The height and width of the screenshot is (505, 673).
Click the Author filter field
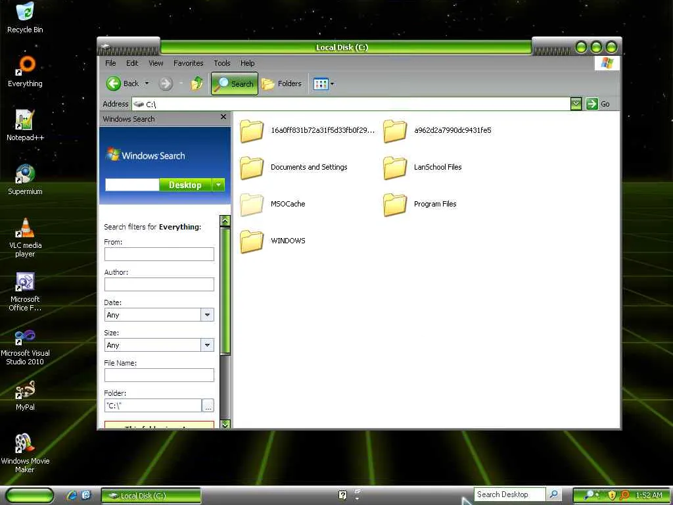(159, 284)
